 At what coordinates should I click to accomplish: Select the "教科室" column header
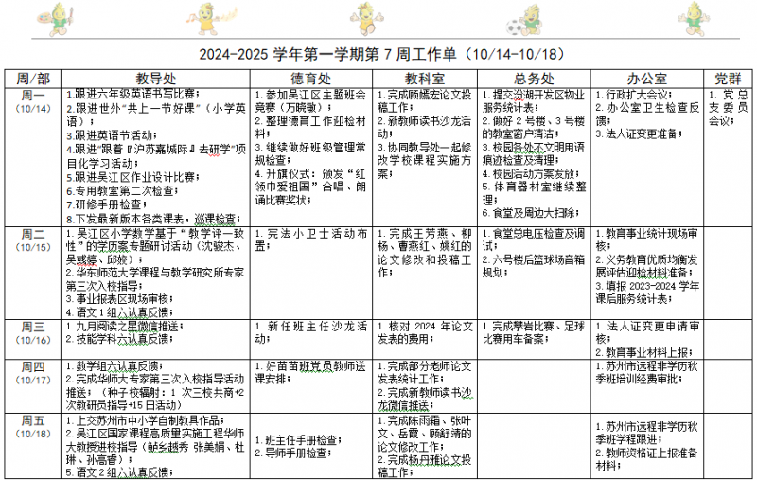point(425,79)
